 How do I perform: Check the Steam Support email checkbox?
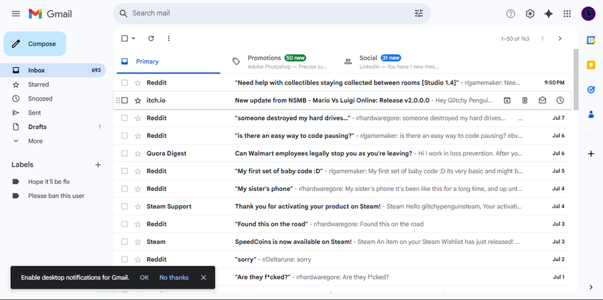click(125, 206)
